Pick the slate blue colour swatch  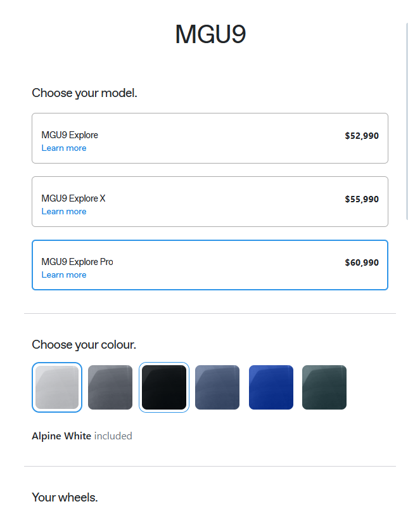pos(217,387)
